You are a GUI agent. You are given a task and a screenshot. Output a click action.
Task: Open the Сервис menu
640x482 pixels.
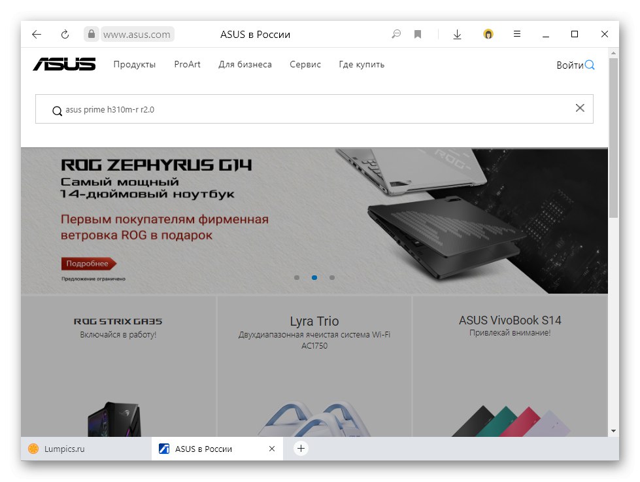(x=305, y=65)
